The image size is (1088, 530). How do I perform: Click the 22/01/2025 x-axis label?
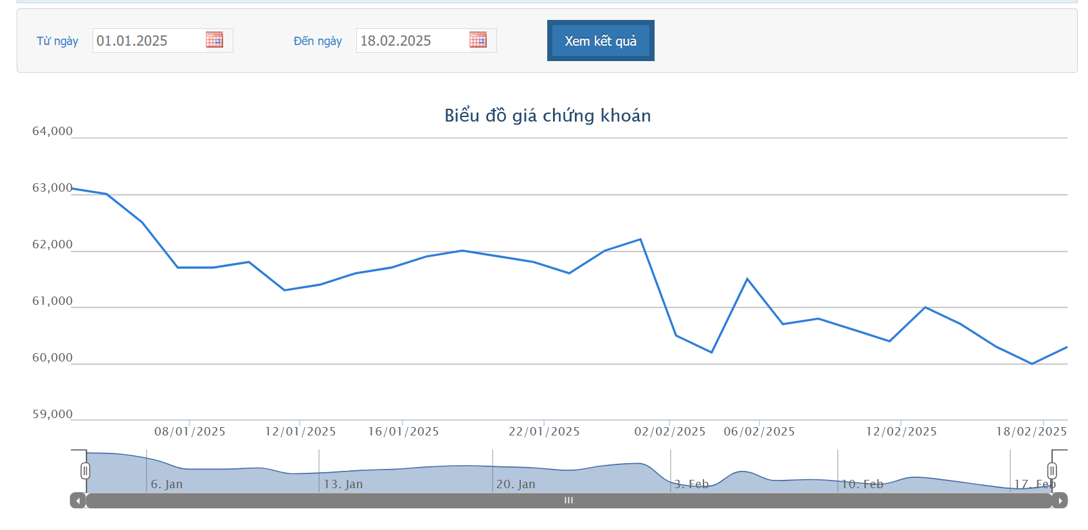544,432
